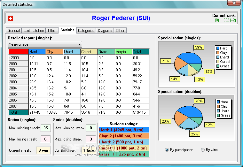Click the Clay column header

[x=55, y=52]
